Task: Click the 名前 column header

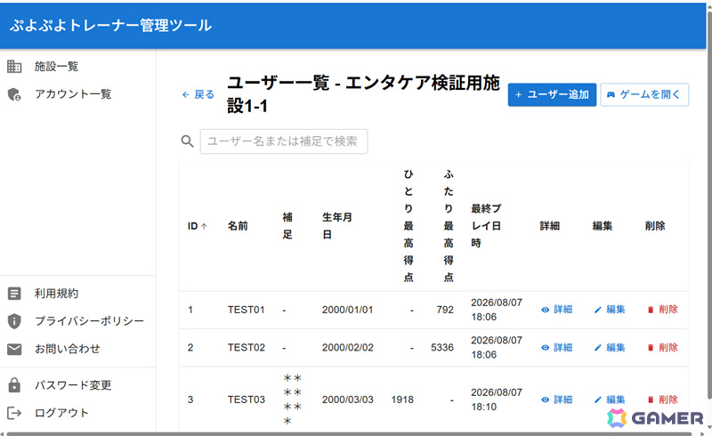Action: [238, 226]
